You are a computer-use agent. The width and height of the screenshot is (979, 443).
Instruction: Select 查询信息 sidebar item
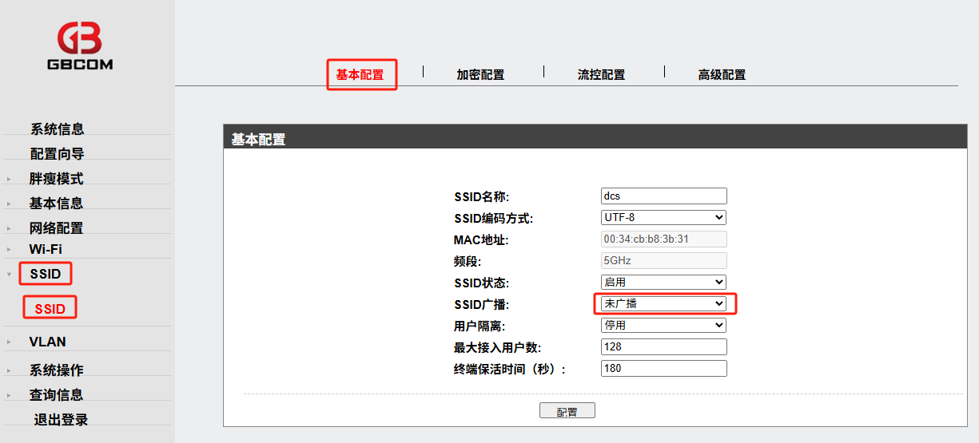[x=57, y=395]
